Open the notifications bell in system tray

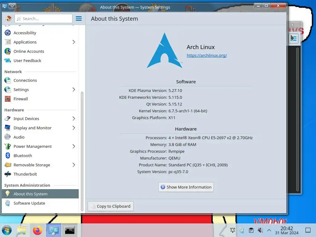tap(233, 230)
